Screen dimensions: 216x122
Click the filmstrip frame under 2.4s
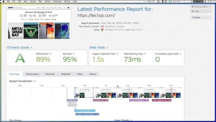pos(127,92)
